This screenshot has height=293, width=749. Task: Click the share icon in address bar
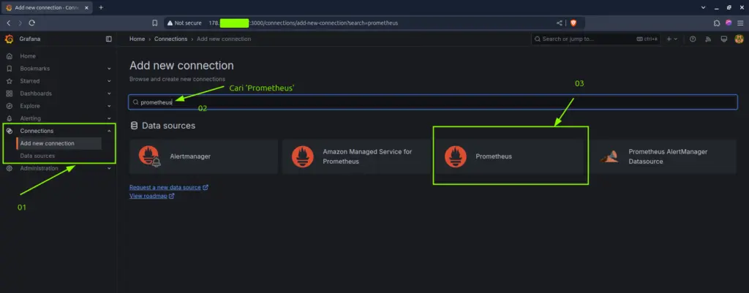560,23
